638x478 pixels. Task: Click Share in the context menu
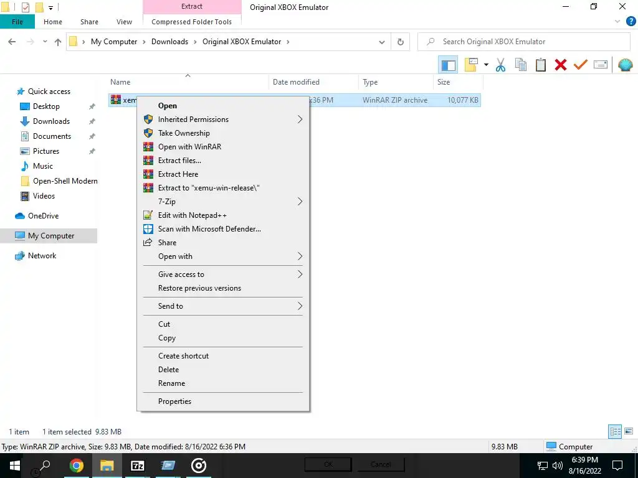[x=223, y=243]
